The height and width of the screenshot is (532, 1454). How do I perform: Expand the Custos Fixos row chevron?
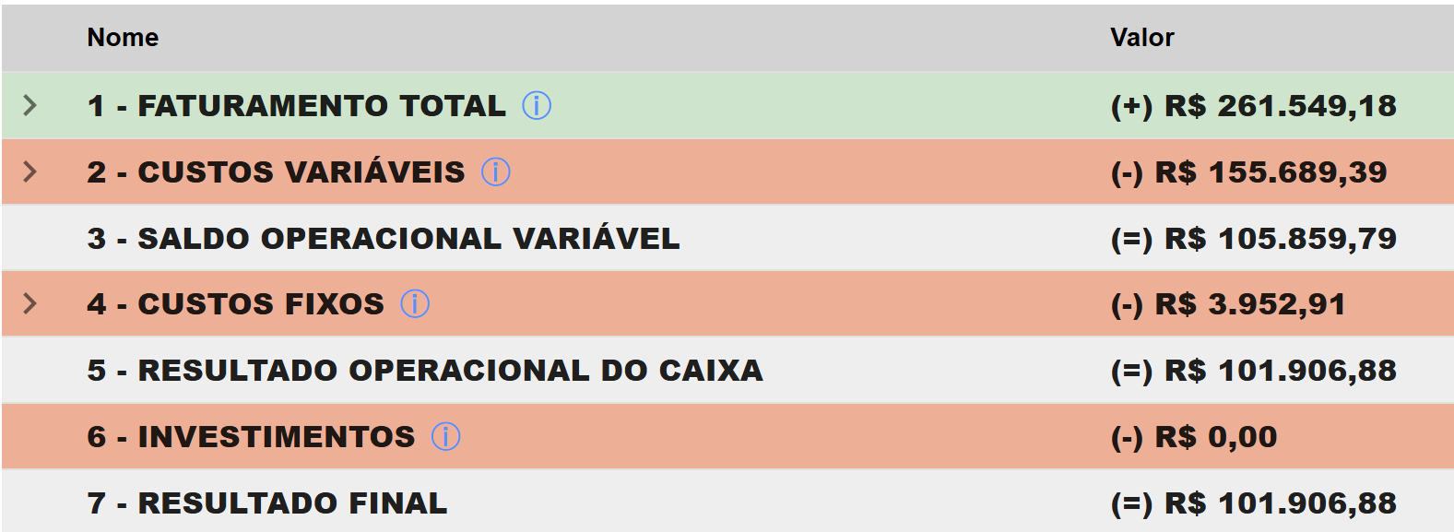click(x=30, y=304)
